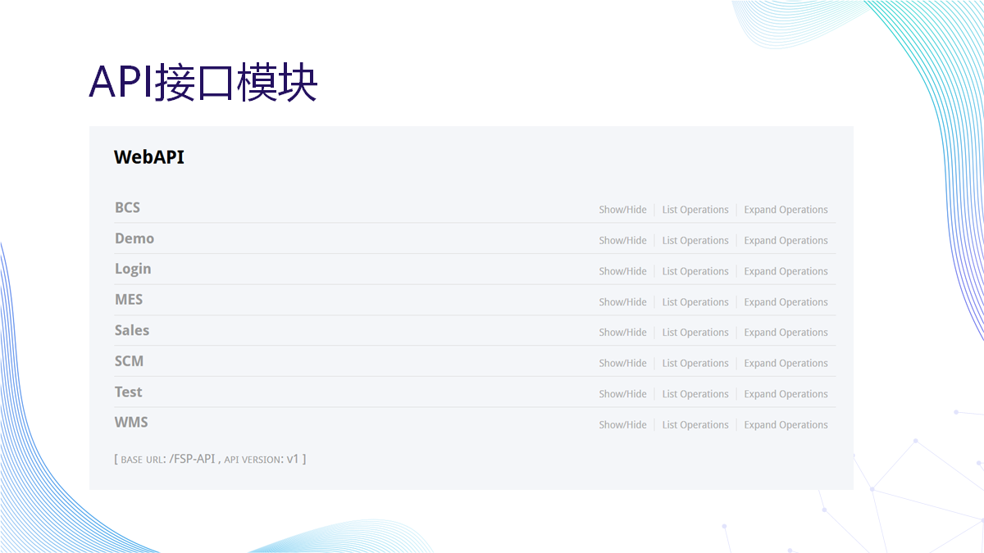Expand Operations for Demo
984x553 pixels.
pos(786,241)
